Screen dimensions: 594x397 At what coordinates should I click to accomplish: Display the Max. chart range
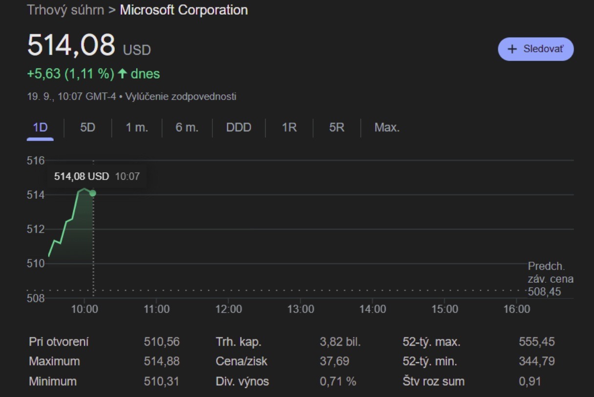tap(387, 128)
